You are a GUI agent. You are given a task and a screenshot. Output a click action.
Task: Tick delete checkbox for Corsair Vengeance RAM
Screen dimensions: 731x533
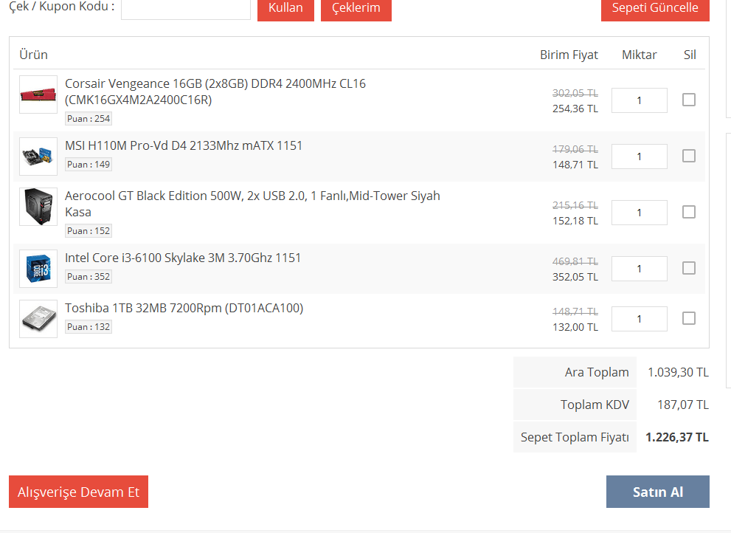coord(688,100)
